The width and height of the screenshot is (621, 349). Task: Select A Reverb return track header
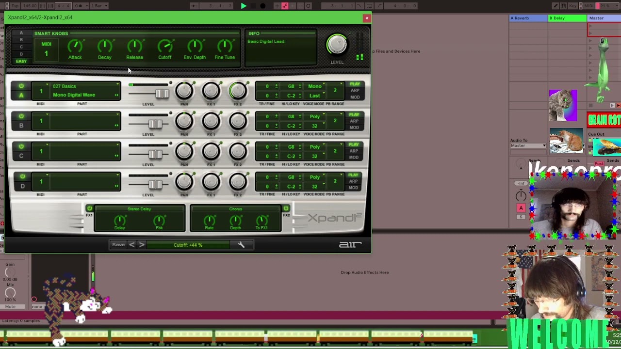tap(528, 18)
